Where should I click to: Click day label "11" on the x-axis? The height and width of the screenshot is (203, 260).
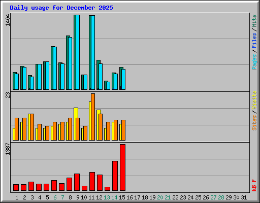[91, 197]
